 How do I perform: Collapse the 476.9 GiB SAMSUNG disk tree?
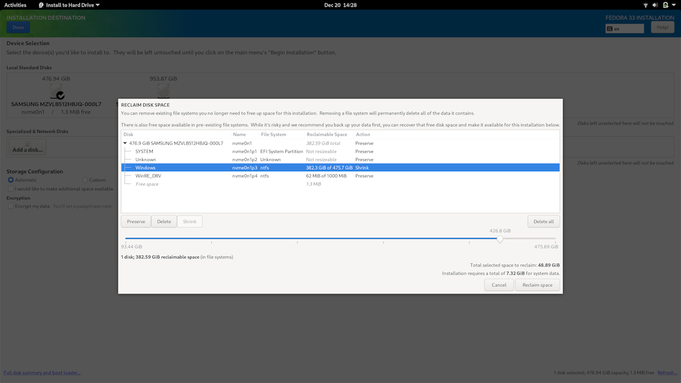pyautogui.click(x=125, y=143)
